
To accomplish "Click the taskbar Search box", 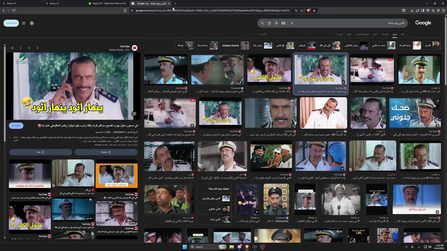I will tap(208, 247).
